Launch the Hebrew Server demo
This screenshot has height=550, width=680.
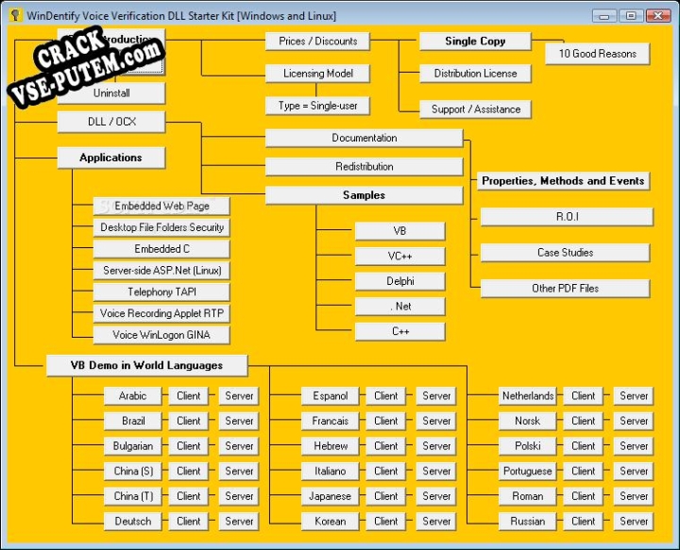click(x=436, y=446)
